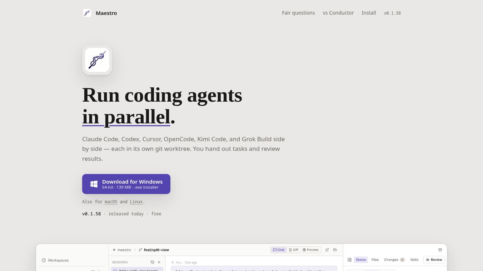The width and height of the screenshot is (483, 271).
Task: Click the underlined "in parallel" heading text
Action: (126, 117)
